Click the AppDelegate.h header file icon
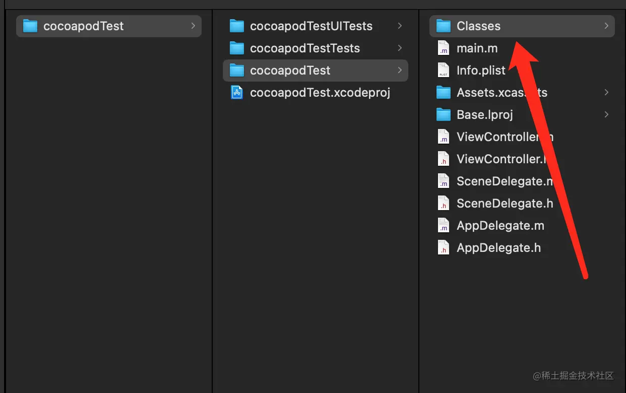 [x=443, y=248]
